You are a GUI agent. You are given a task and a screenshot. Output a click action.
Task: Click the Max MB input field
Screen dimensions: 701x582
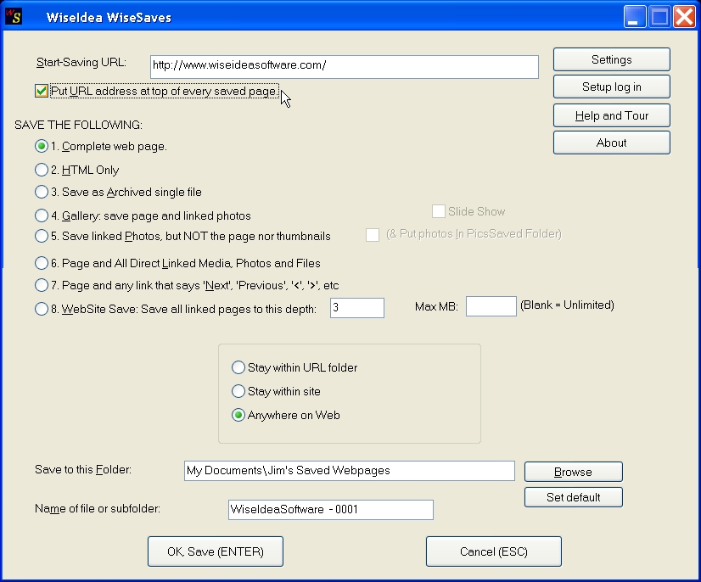[491, 306]
